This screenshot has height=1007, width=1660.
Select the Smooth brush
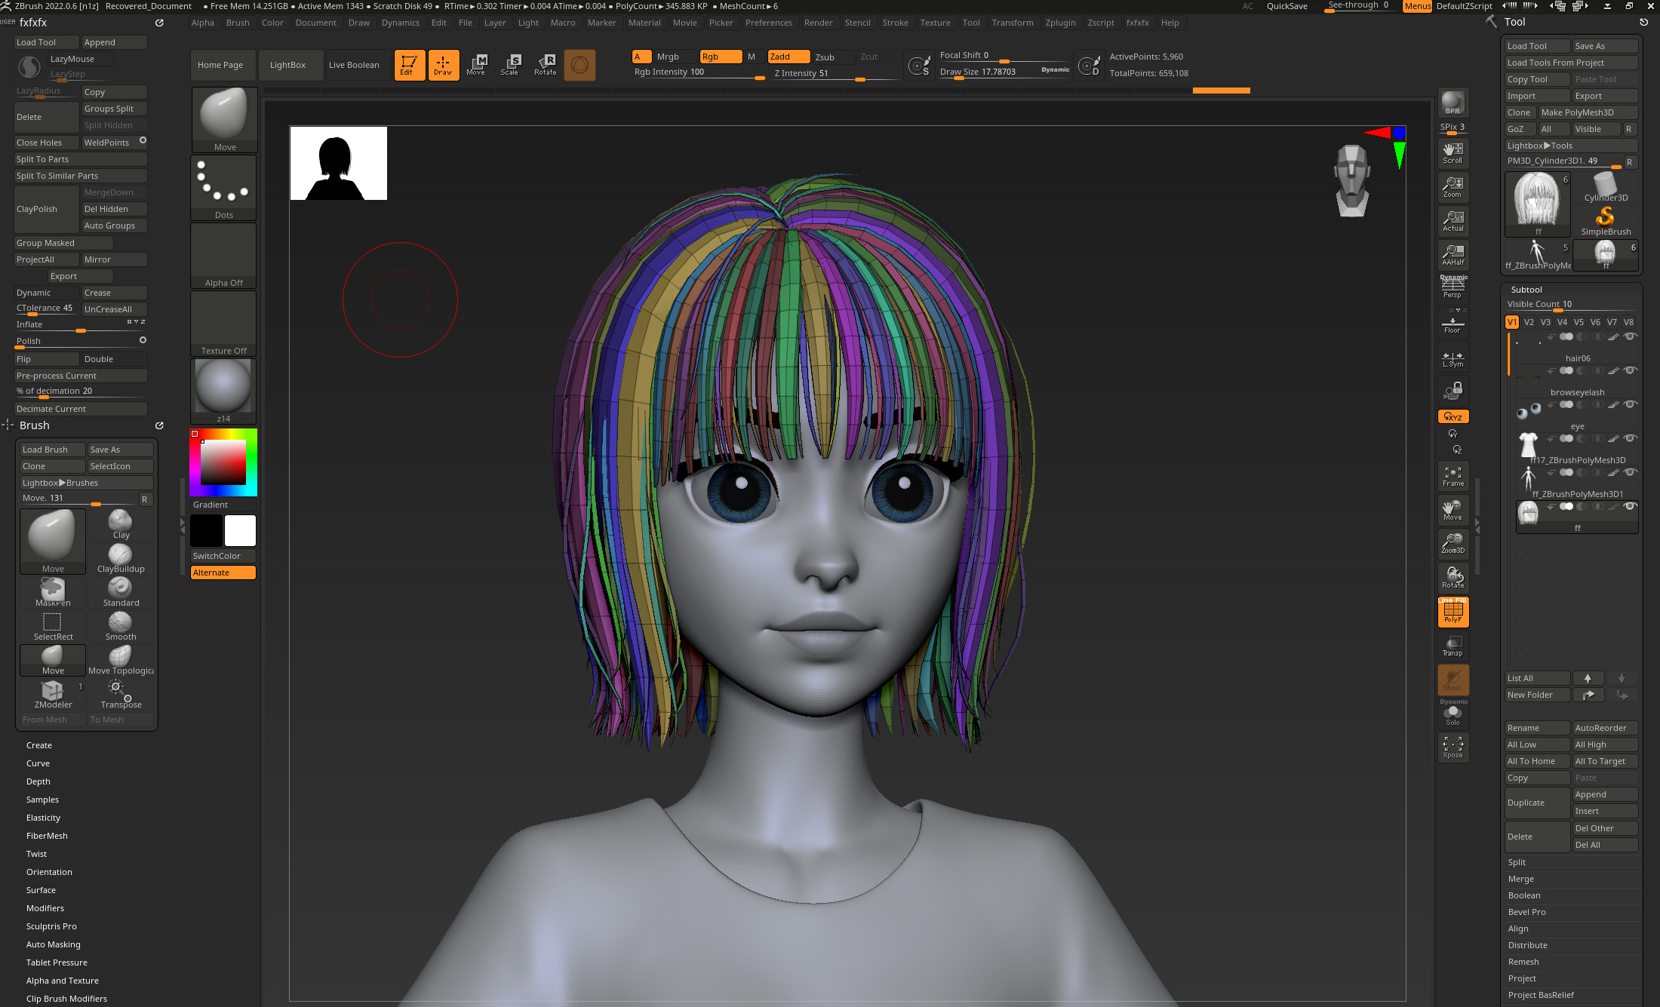[x=121, y=626]
